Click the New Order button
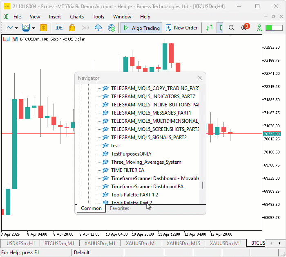Image resolution: width=286 pixels, height=257 pixels. tap(182, 28)
